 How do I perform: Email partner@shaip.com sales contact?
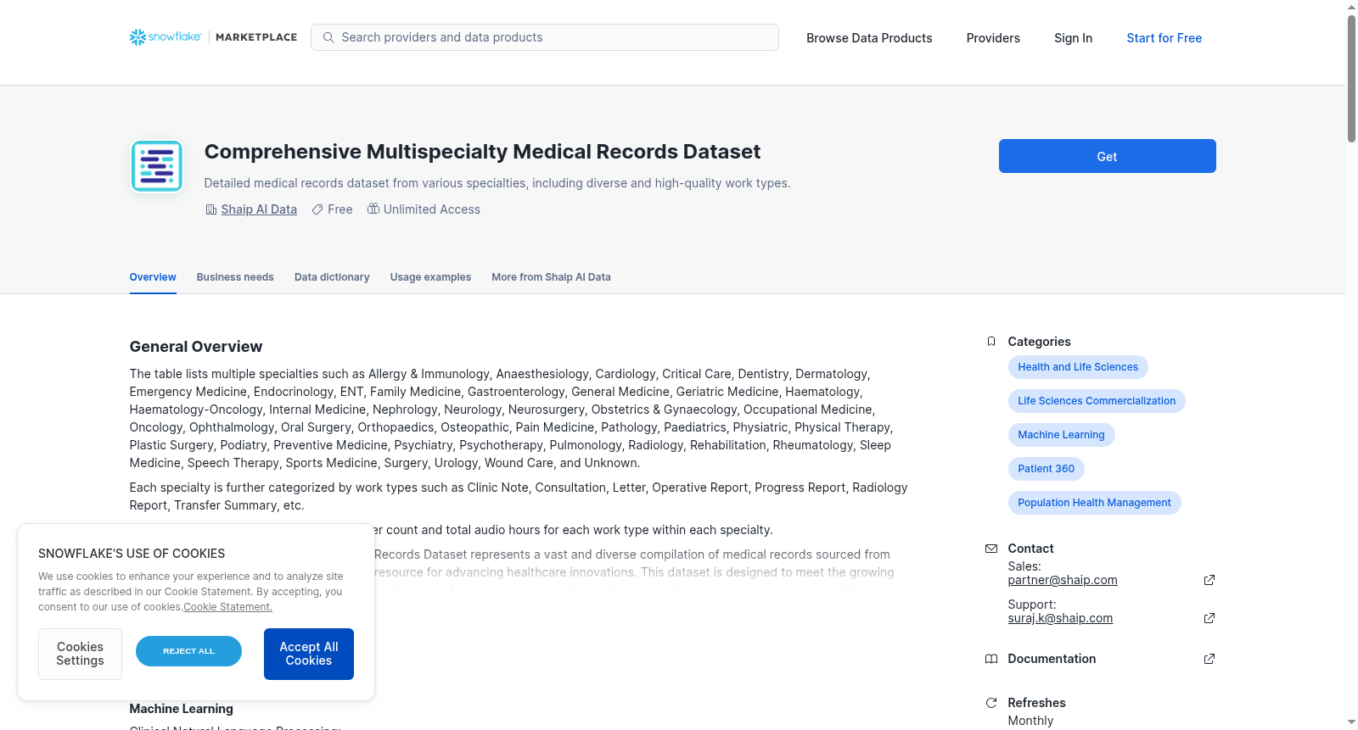pos(1063,580)
